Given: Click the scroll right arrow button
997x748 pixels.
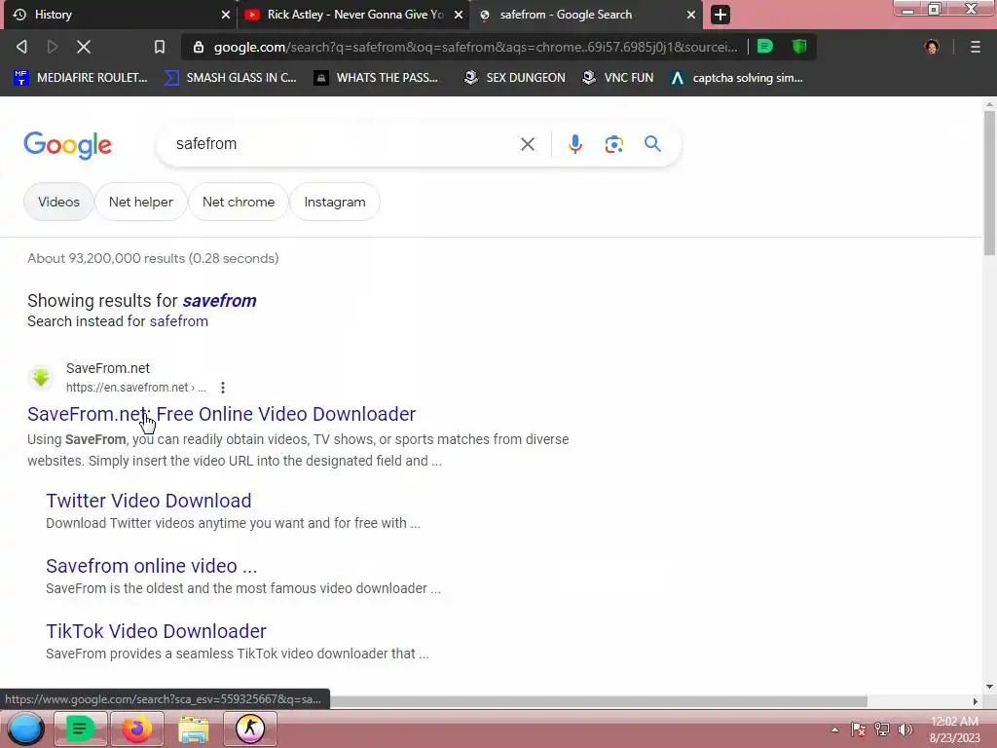Looking at the screenshot, I should coord(975,701).
